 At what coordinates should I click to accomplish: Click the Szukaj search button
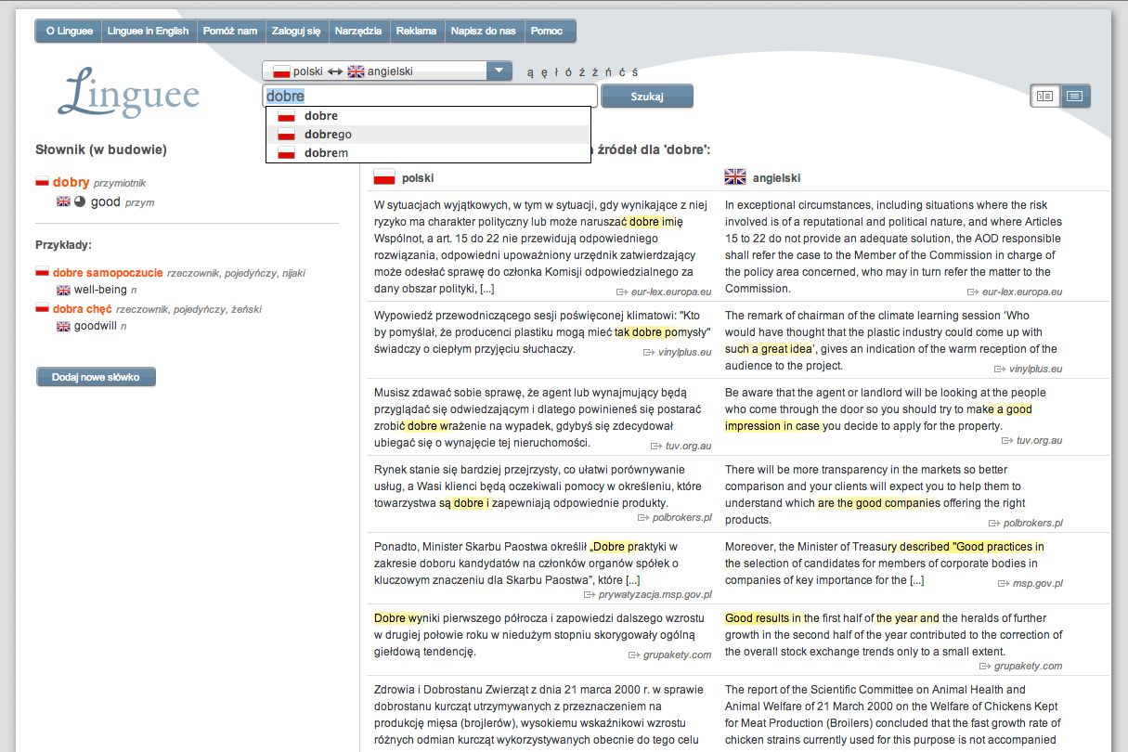[647, 97]
